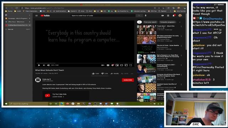228x128 pixels.
Task: Open YouTube guide hamburger menu
Action: coord(36,16)
